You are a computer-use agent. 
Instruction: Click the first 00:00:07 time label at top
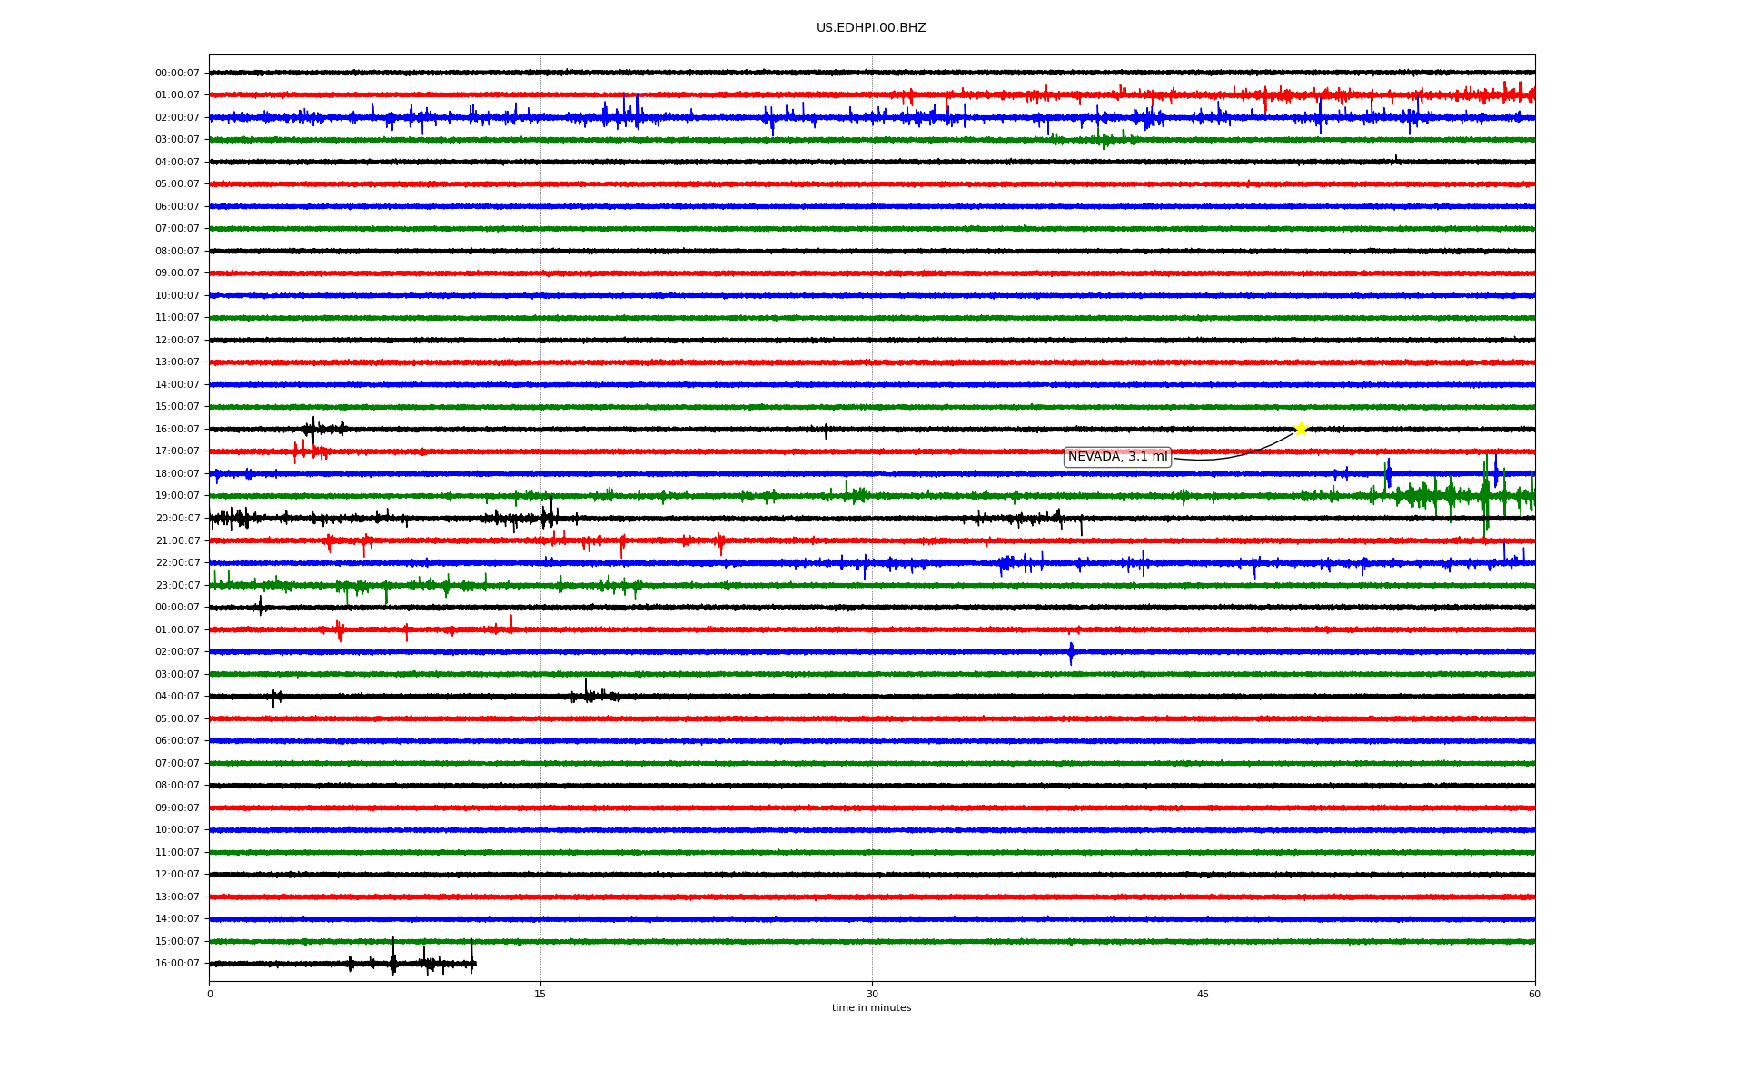click(x=177, y=73)
